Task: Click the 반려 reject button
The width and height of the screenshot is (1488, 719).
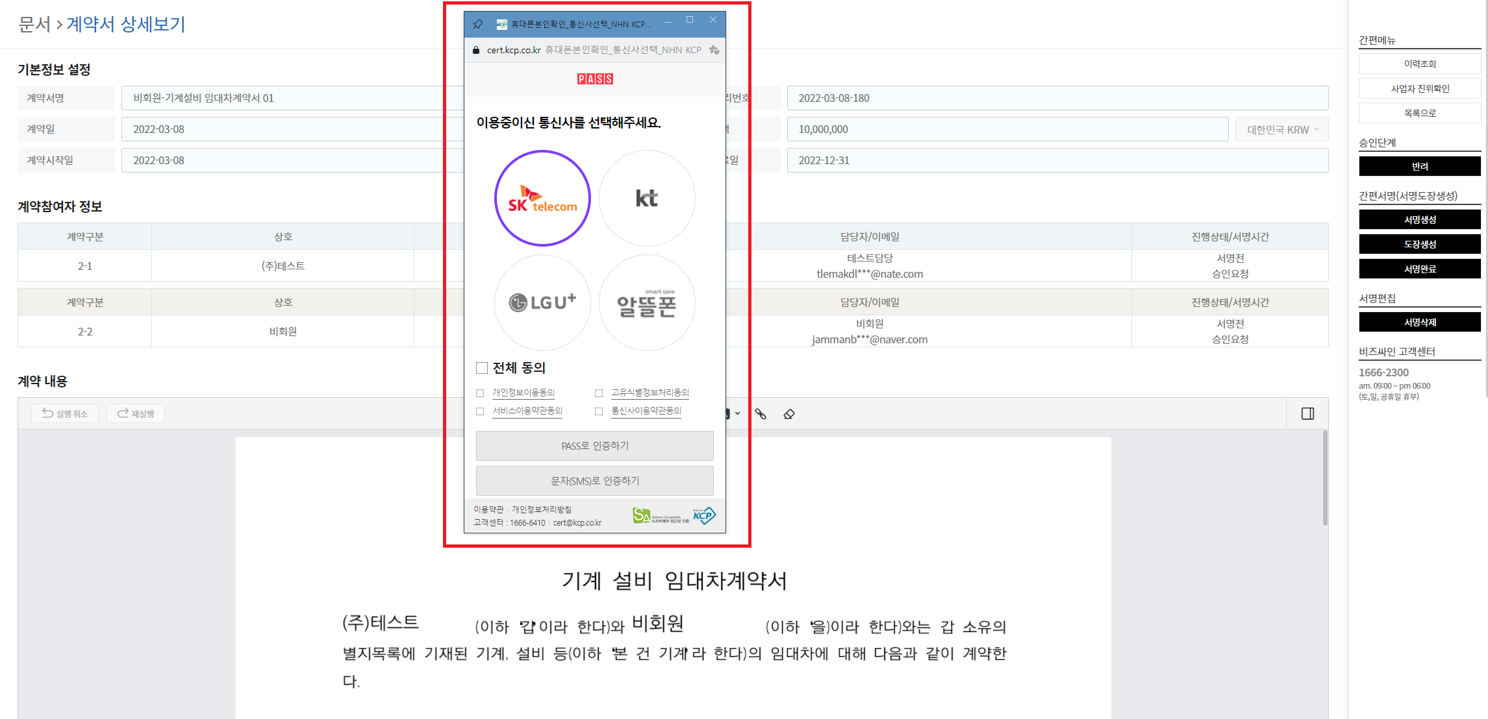Action: pos(1420,166)
